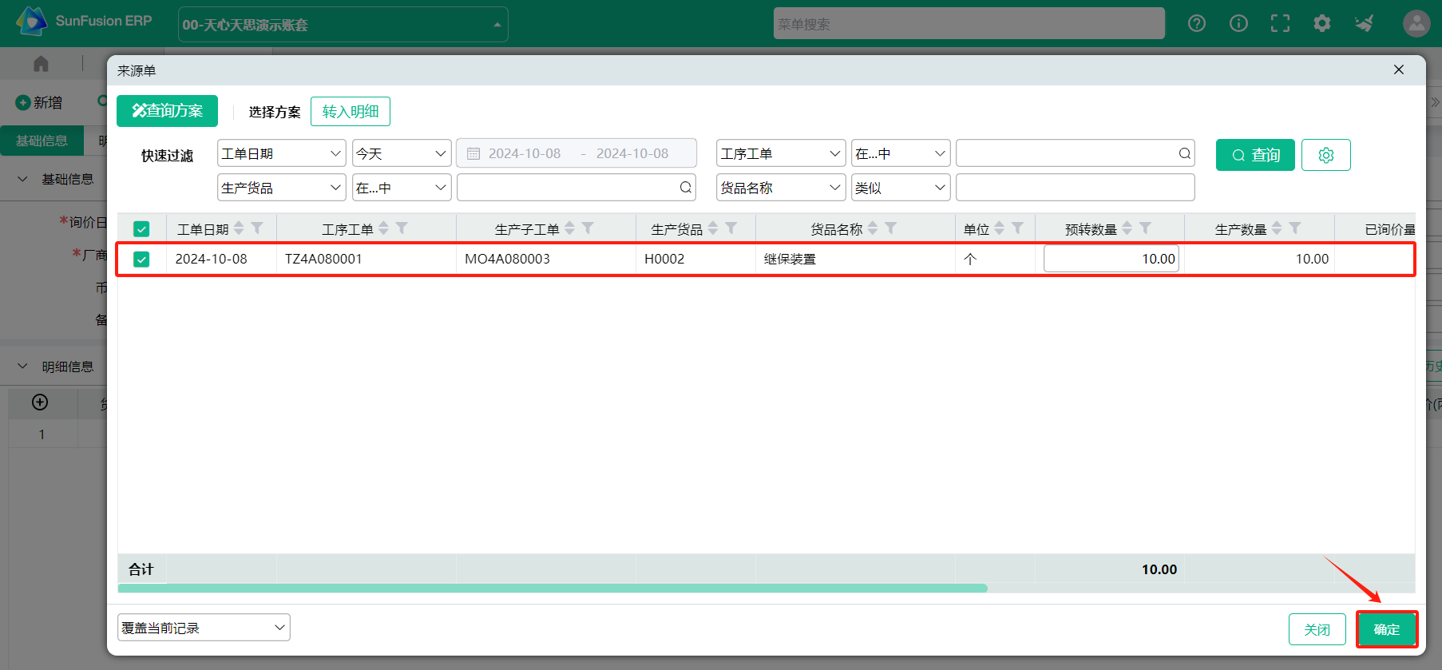Open the 今天 date preset dropdown
Screen dimensions: 1442x670
tap(402, 153)
